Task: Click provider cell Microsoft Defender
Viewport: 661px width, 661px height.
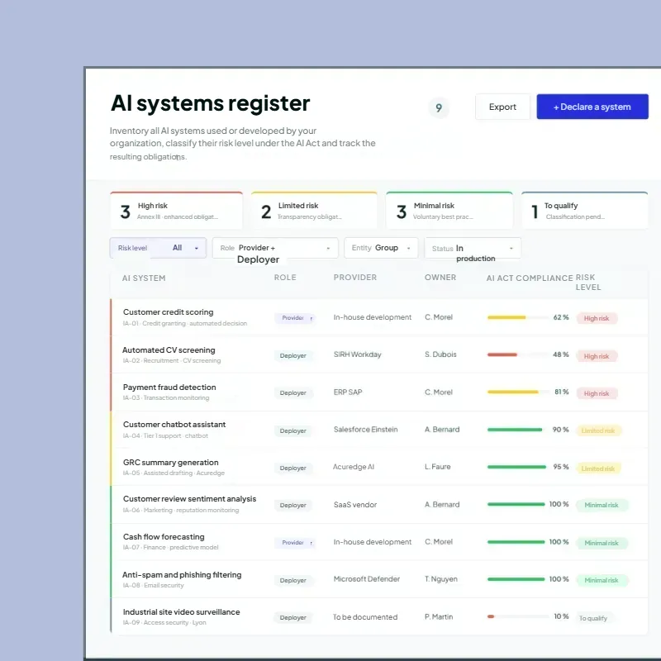Action: tap(367, 579)
